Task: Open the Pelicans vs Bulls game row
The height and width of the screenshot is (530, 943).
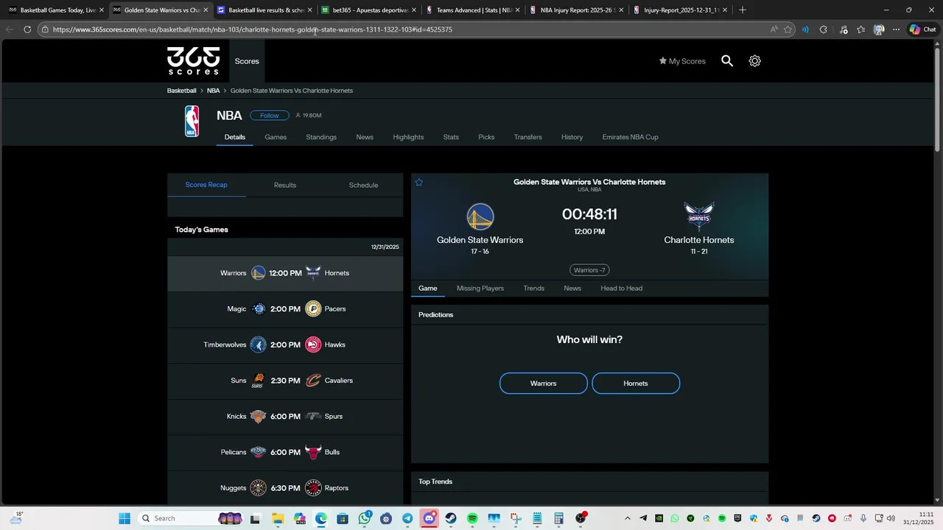Action: point(285,452)
